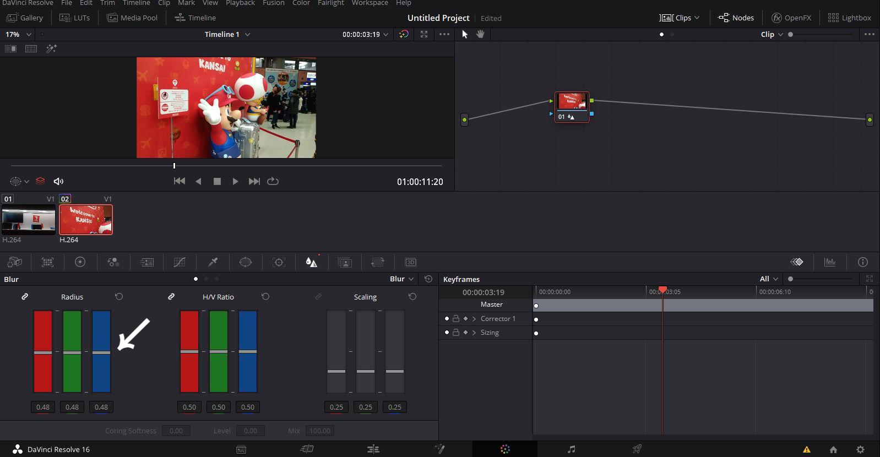Image resolution: width=880 pixels, height=457 pixels.
Task: Open the Scopes palette
Action: click(830, 262)
